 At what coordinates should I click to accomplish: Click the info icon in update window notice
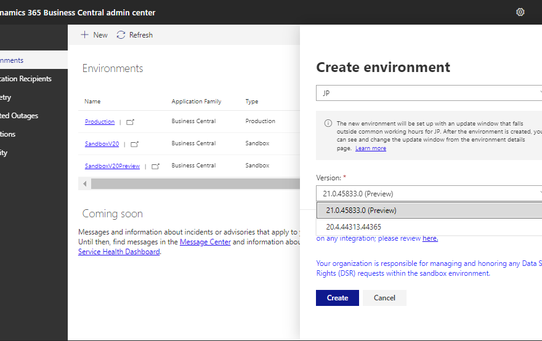click(328, 123)
